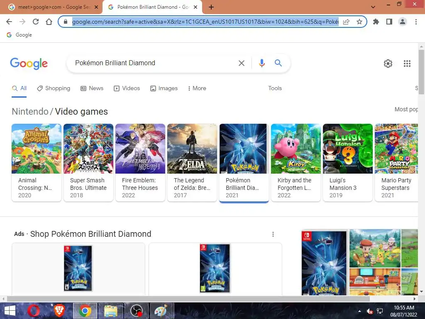Open the gameplay screenshot with Pikachu
Viewport: 425px width, 319px height.
[375, 248]
